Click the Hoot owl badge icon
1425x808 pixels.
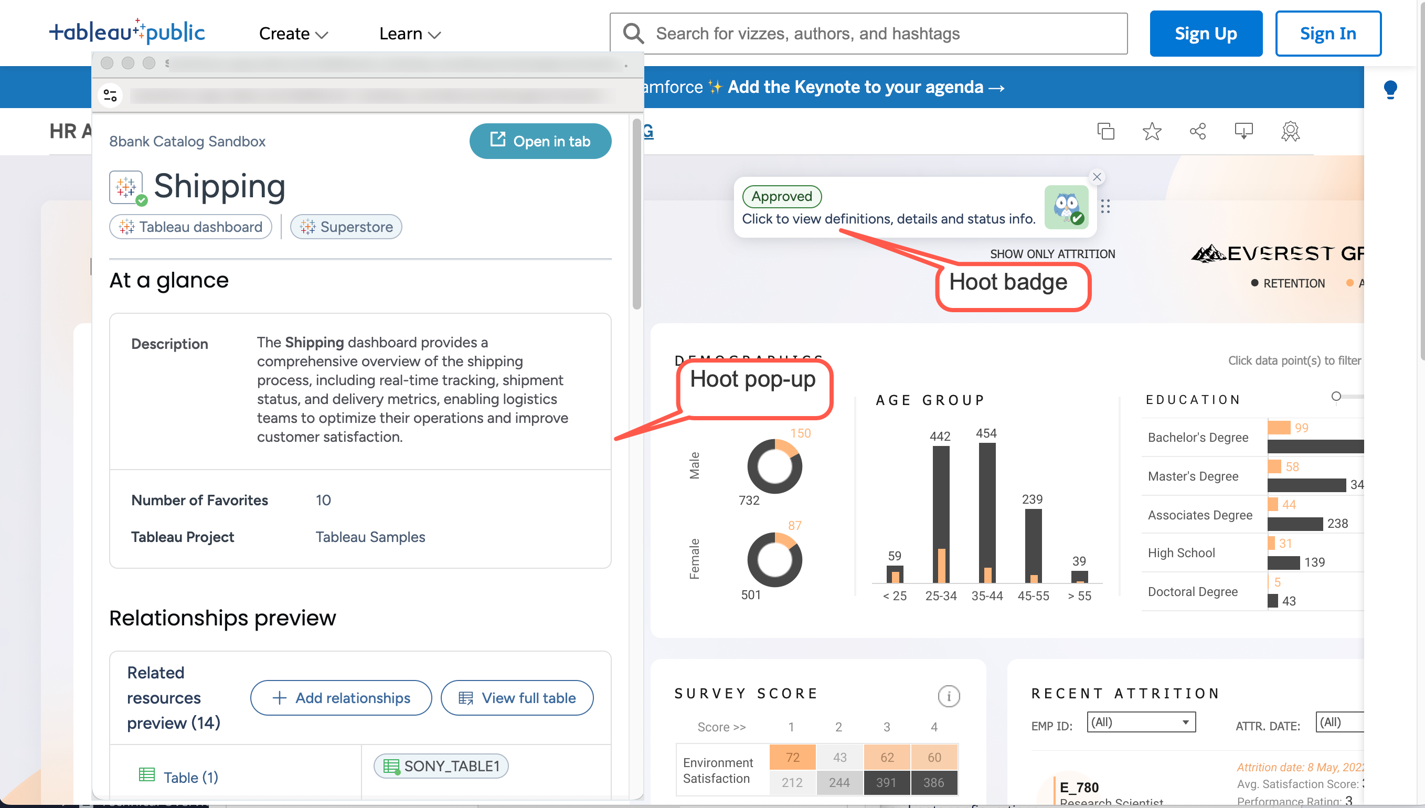point(1066,207)
